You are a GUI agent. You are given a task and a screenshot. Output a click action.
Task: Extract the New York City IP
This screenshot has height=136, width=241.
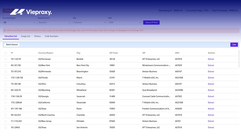tap(211, 65)
